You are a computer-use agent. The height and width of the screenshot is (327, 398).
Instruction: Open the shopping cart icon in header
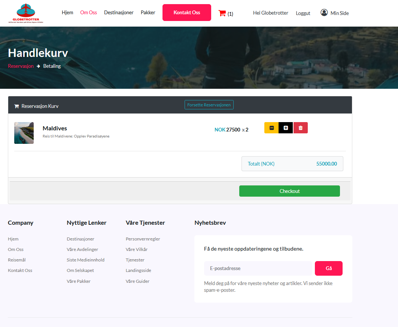pos(222,13)
